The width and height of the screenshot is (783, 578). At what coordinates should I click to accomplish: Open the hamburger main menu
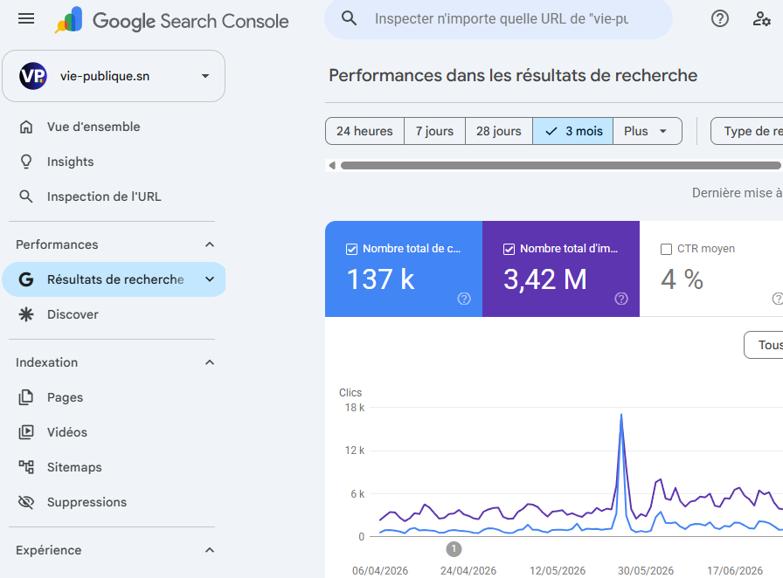(26, 19)
